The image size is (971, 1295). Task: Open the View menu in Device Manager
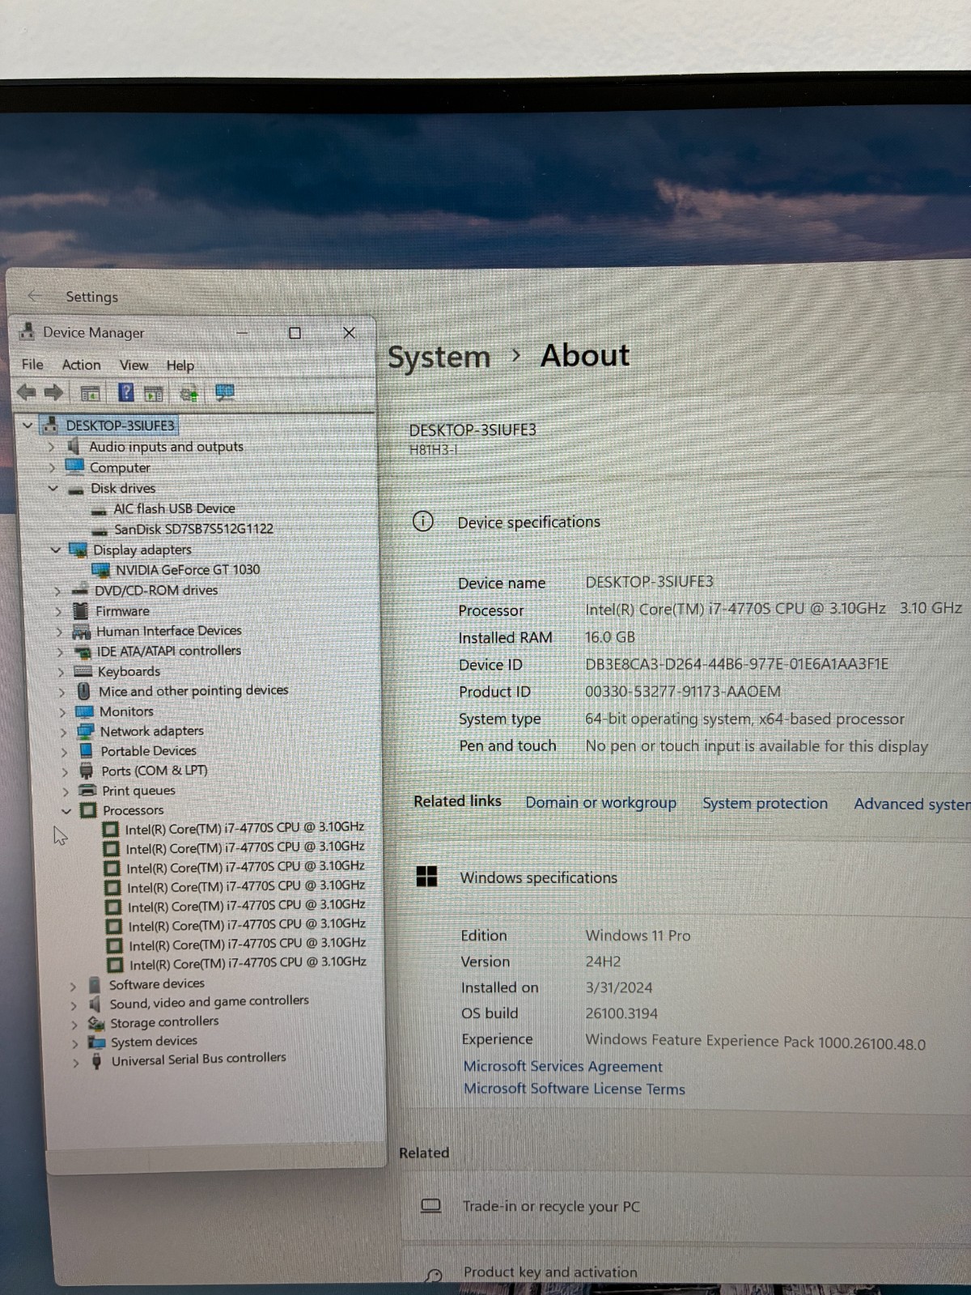(x=134, y=365)
